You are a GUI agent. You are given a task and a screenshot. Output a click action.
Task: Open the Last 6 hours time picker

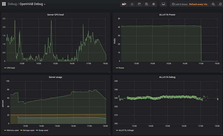pyautogui.click(x=180, y=4)
